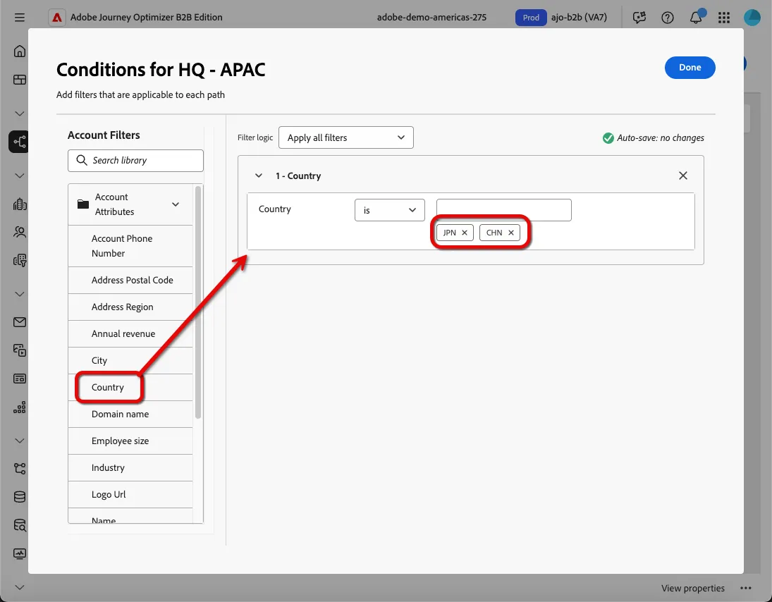Screen dimensions: 772x602
Task: Open the people contacts icon in sidebar
Action: pyautogui.click(x=20, y=232)
